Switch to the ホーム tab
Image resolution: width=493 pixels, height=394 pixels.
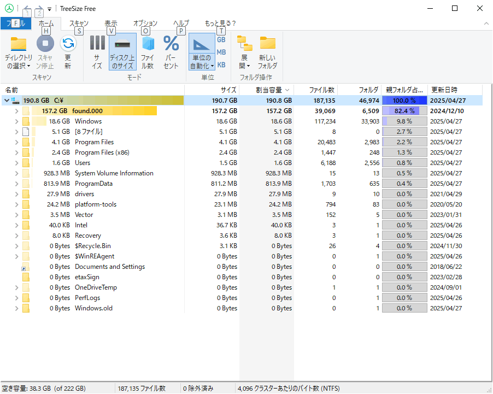46,23
